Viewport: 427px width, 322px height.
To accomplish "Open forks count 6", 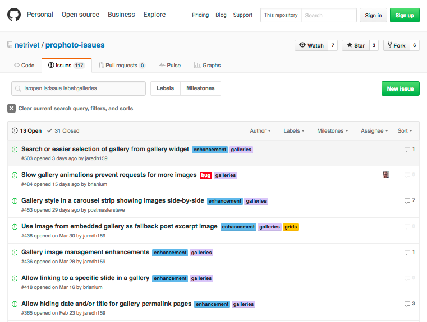I will (415, 45).
